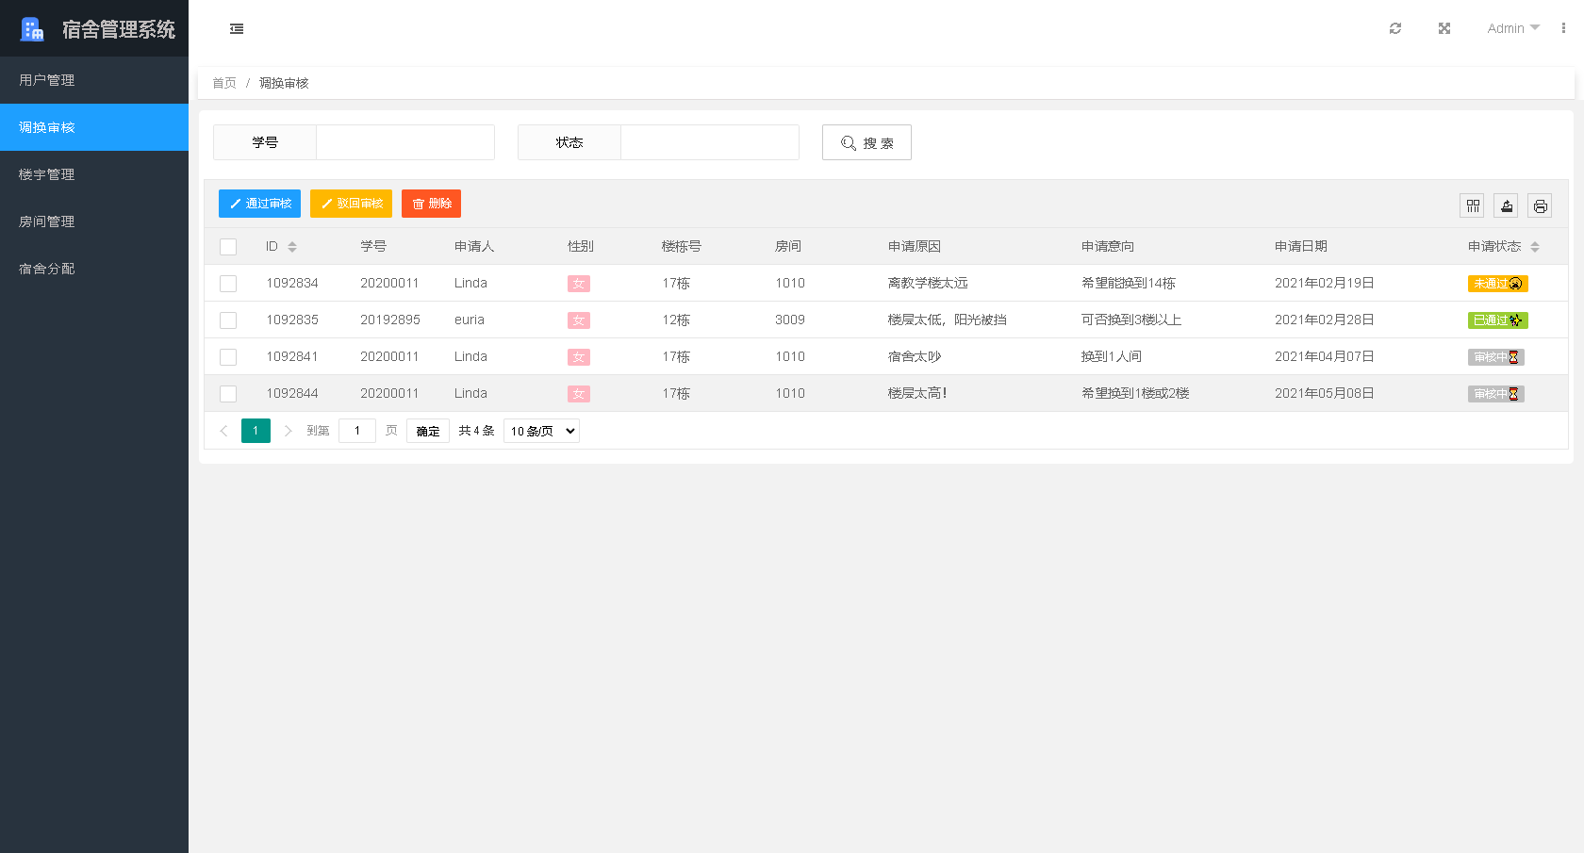The width and height of the screenshot is (1584, 853).
Task: Click the 通过审核 approve button
Action: click(259, 204)
